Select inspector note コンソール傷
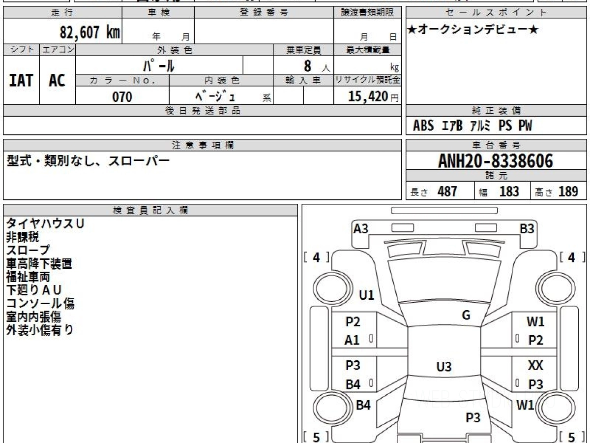The height and width of the screenshot is (443, 590). [40, 303]
